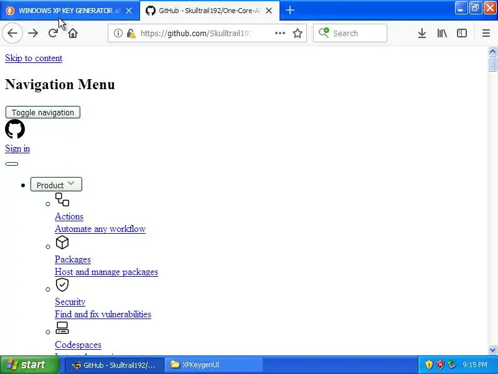Click the lock with warning icon

click(131, 33)
